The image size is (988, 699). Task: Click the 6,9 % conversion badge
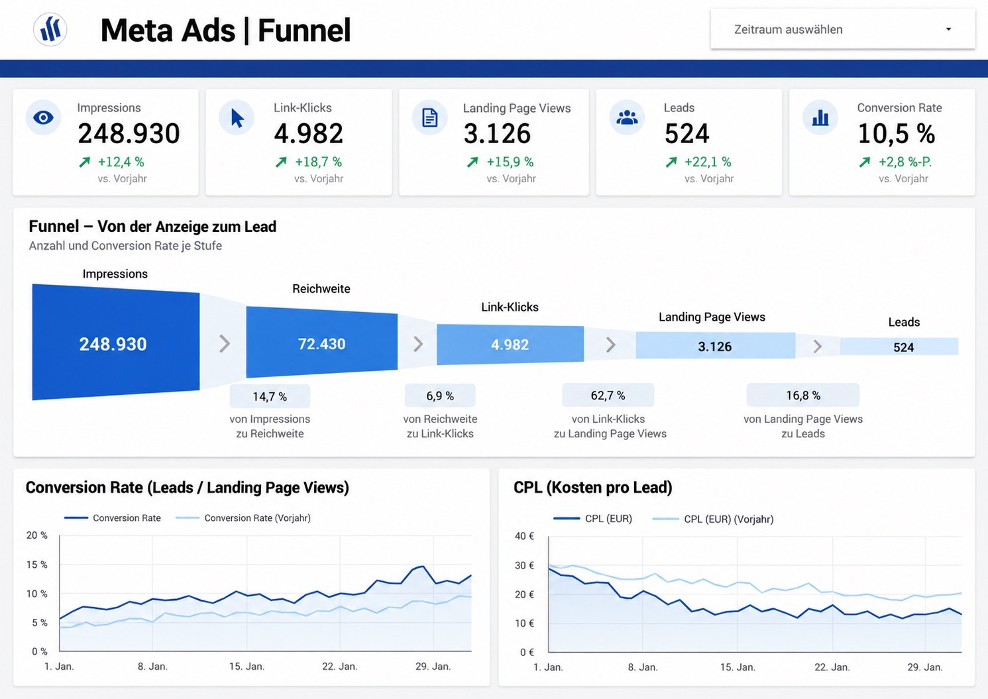coord(440,396)
